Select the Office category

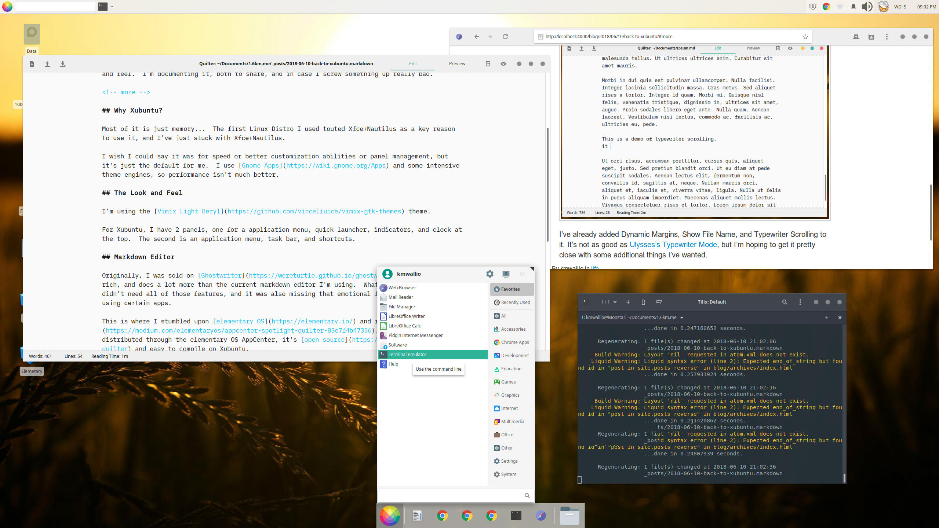pos(512,435)
